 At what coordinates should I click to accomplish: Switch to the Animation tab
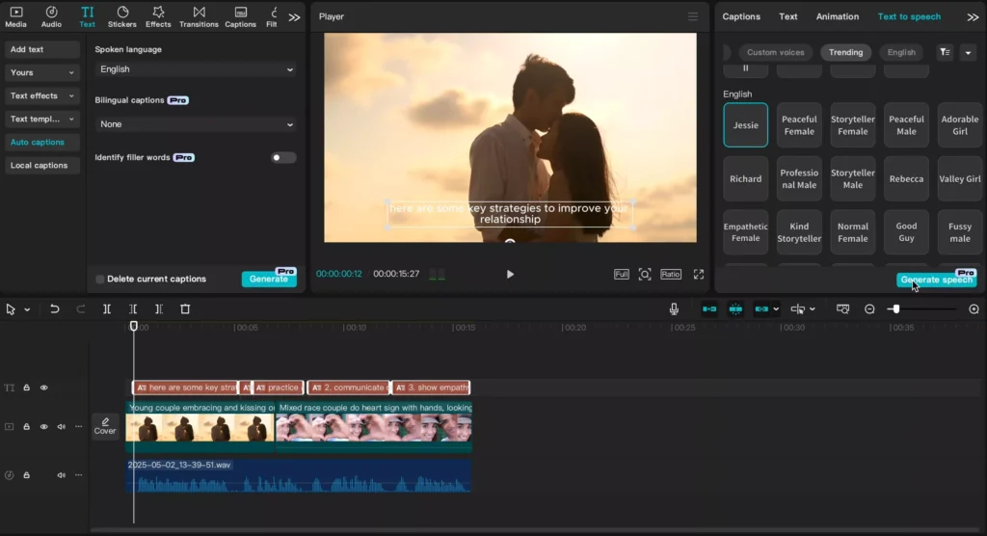coord(838,16)
